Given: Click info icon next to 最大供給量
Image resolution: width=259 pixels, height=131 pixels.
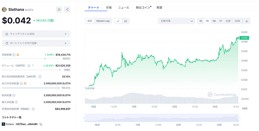Looking at the screenshot, I should click(17, 102).
